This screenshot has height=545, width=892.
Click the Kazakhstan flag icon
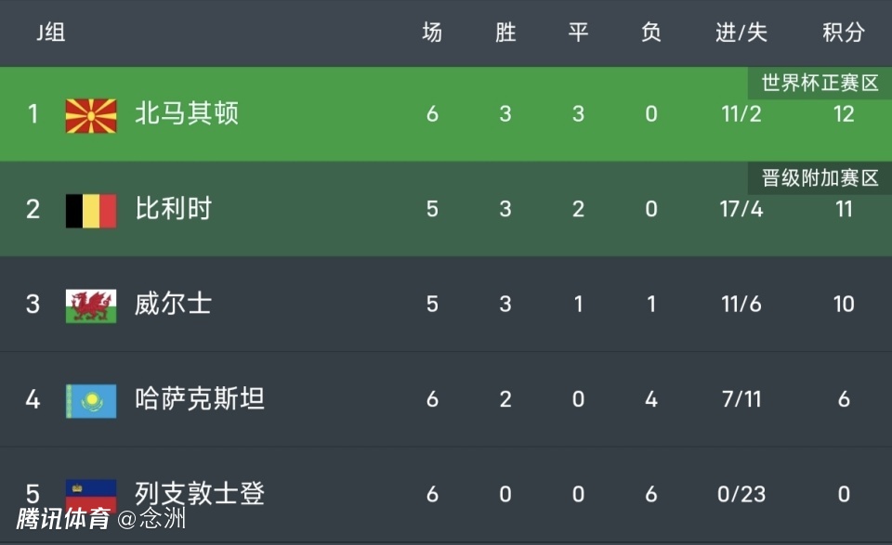click(x=91, y=400)
